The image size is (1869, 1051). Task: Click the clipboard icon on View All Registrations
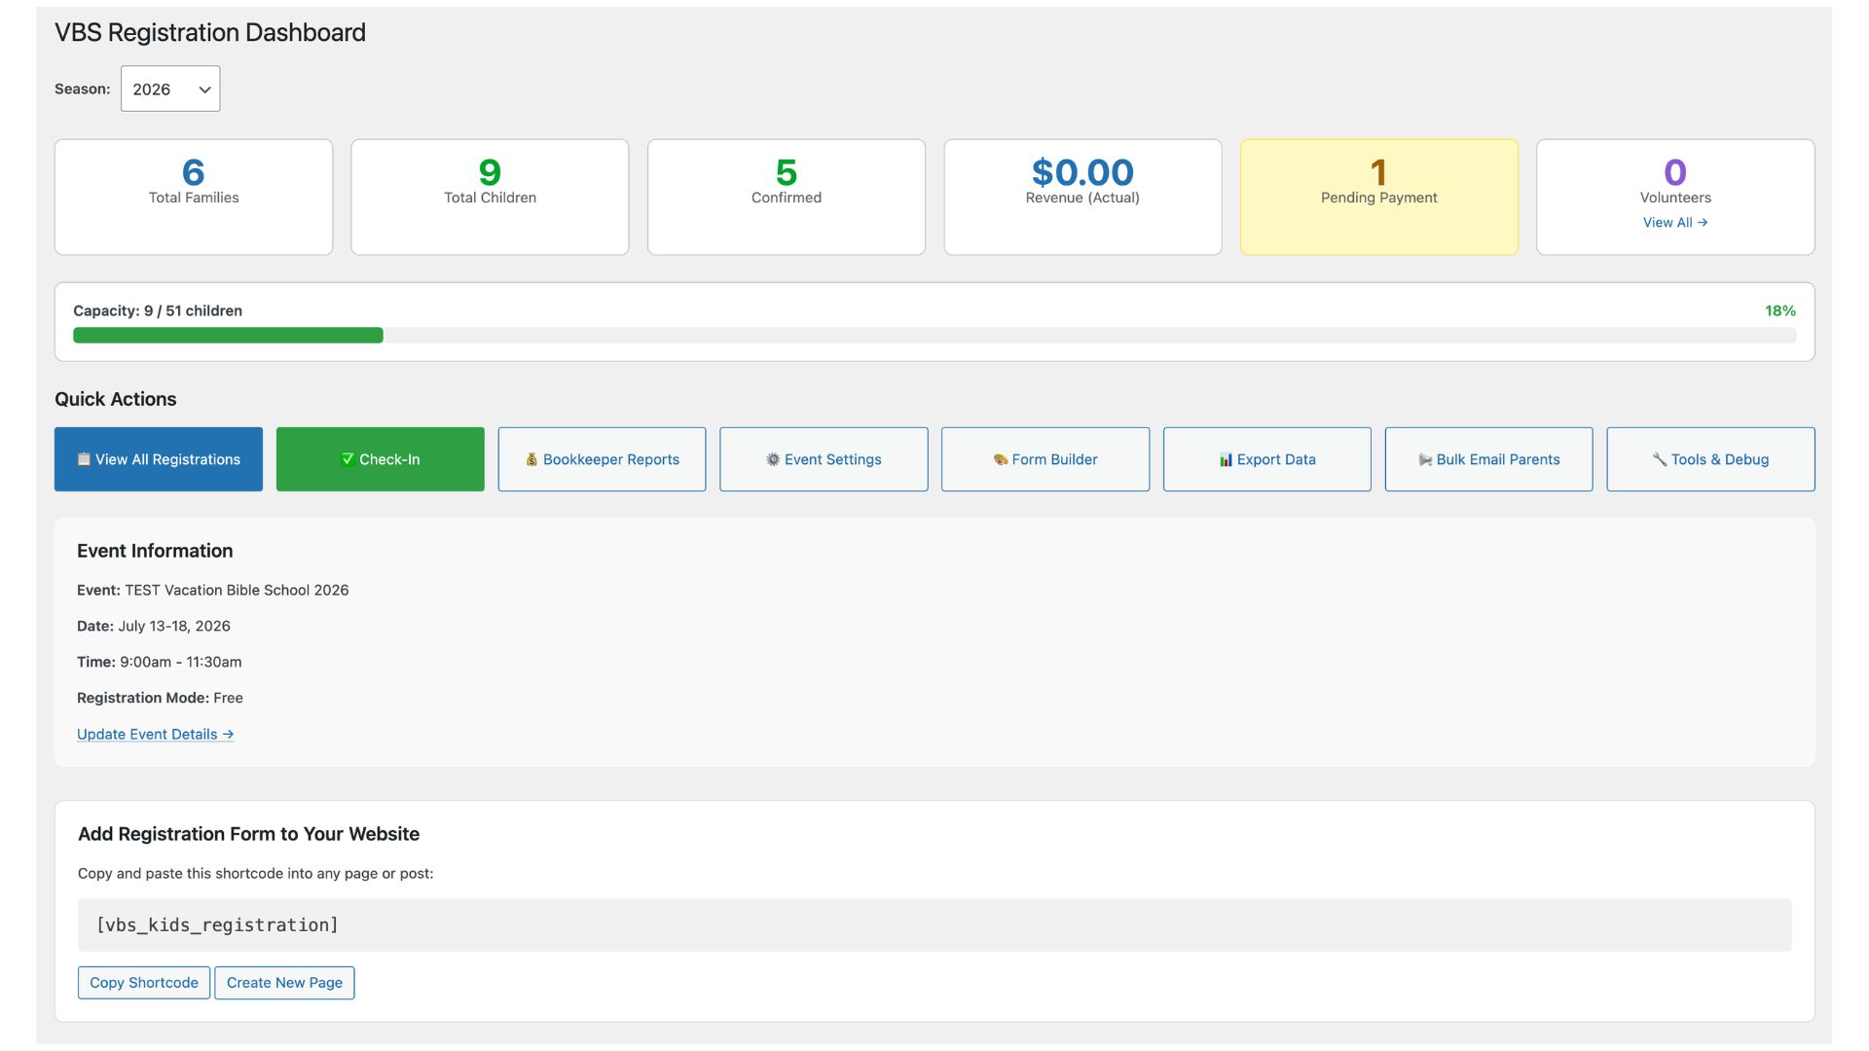84,459
